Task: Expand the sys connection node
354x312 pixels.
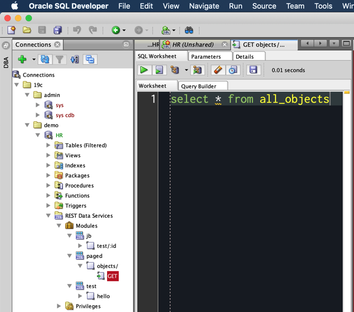Action: pos(38,105)
